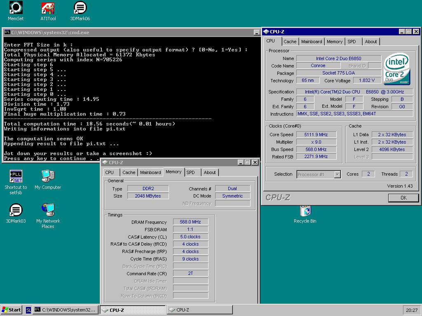Click the Package field Socket 775 LGA

[x=339, y=73]
